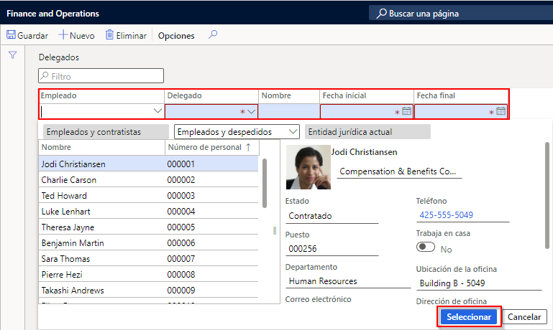The height and width of the screenshot is (330, 553).
Task: Switch to Empleados y contratistas tab
Action: pyautogui.click(x=102, y=131)
